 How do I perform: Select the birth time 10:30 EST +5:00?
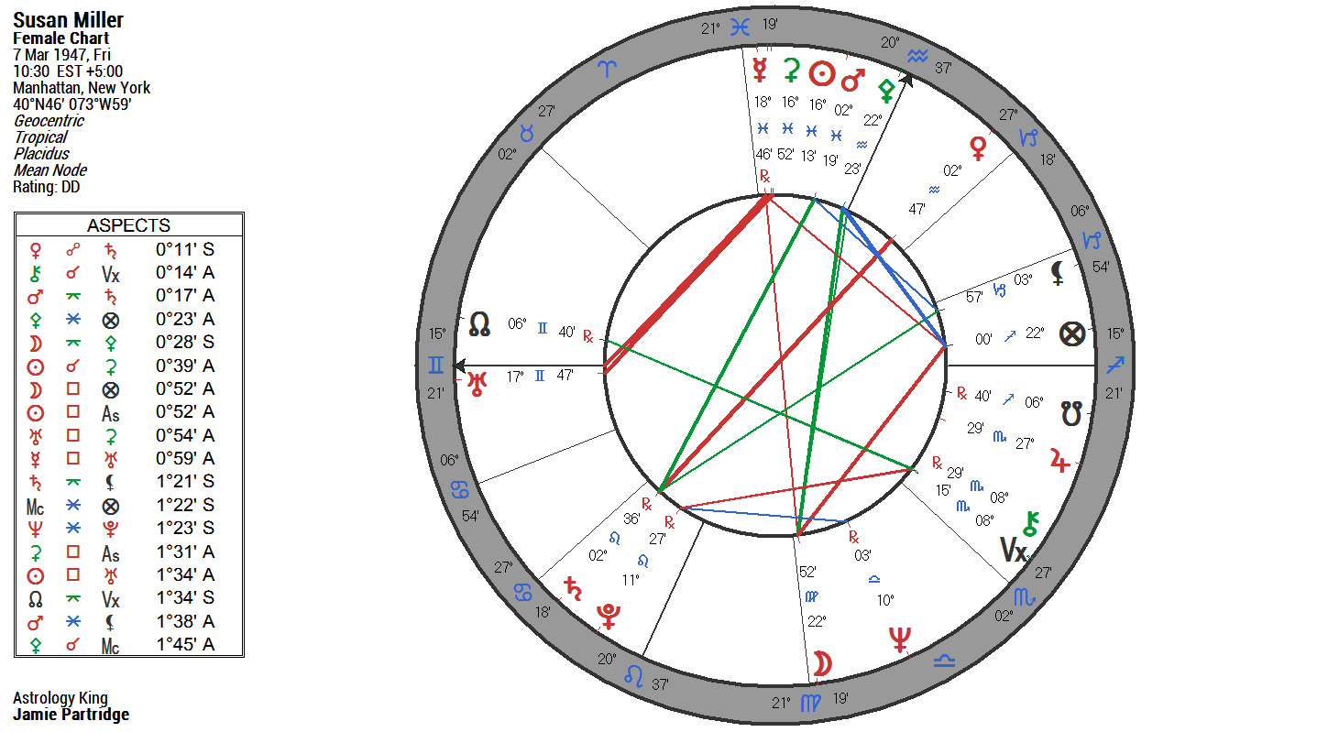(68, 71)
